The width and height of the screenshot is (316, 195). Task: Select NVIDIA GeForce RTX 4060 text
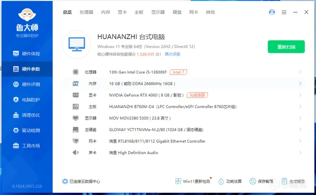click(x=133, y=95)
